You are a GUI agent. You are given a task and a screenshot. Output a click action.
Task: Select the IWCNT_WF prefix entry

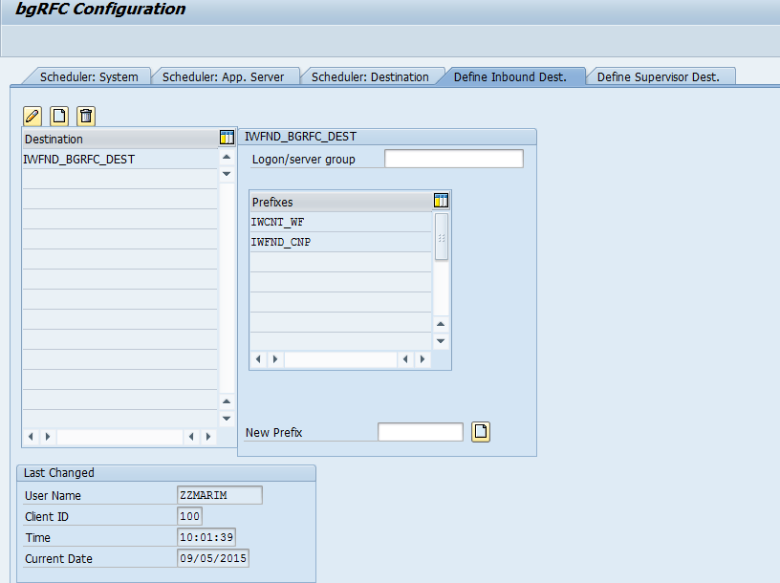(278, 222)
